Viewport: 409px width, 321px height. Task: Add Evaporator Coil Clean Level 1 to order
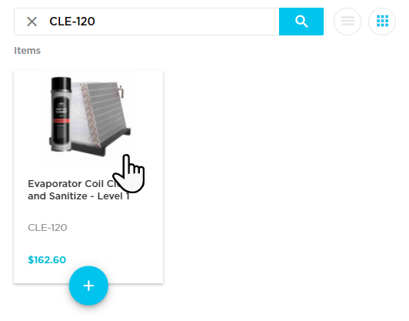pos(88,286)
